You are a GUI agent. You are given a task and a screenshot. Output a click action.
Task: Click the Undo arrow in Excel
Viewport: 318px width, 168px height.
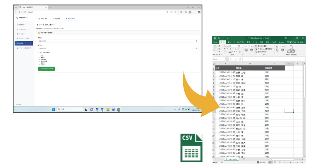(x=219, y=38)
